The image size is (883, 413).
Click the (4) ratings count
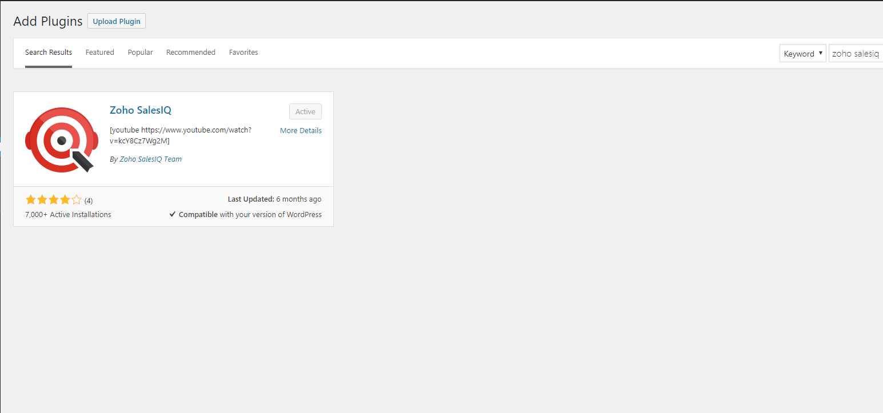tap(89, 201)
